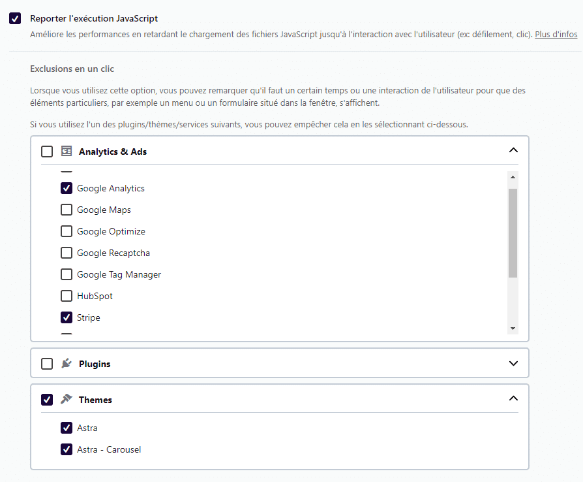Uncheck the Astra - Carousel theme
Viewport: 583px width, 482px height.
click(x=67, y=449)
